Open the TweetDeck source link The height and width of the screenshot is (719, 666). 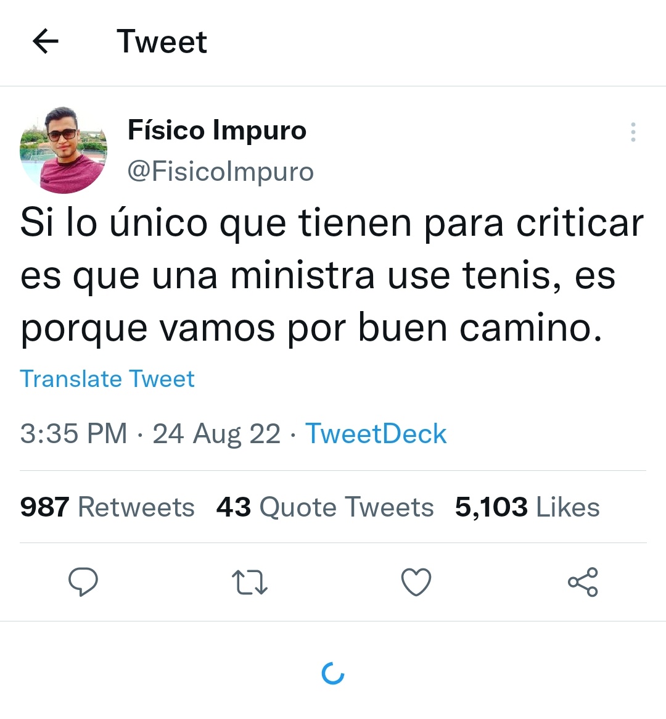pos(376,433)
